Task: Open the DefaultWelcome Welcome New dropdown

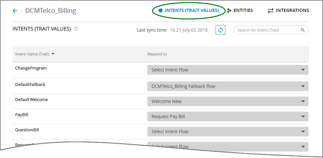Action: point(228,101)
